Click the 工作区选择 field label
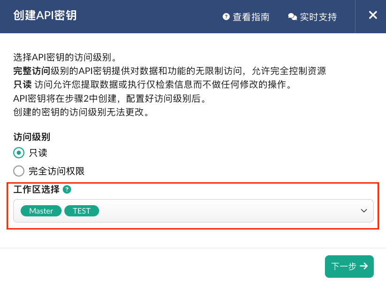The image size is (386, 282). coord(37,189)
